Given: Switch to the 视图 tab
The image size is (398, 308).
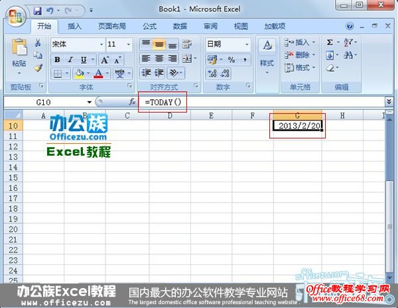Looking at the screenshot, I should 241,26.
